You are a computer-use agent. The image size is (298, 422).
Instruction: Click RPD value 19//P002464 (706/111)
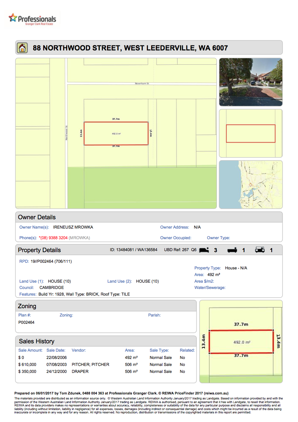click(x=51, y=261)
